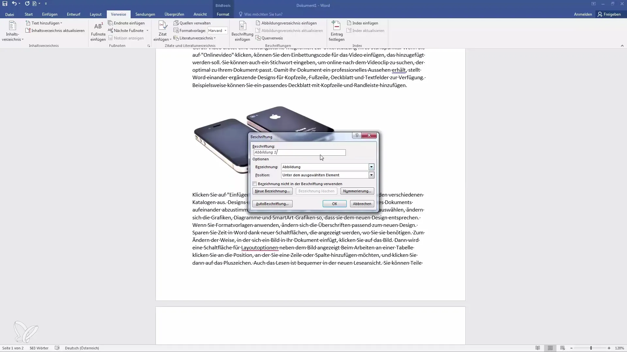This screenshot has width=627, height=352.
Task: Open spelling check icon in status bar
Action: click(x=57, y=348)
